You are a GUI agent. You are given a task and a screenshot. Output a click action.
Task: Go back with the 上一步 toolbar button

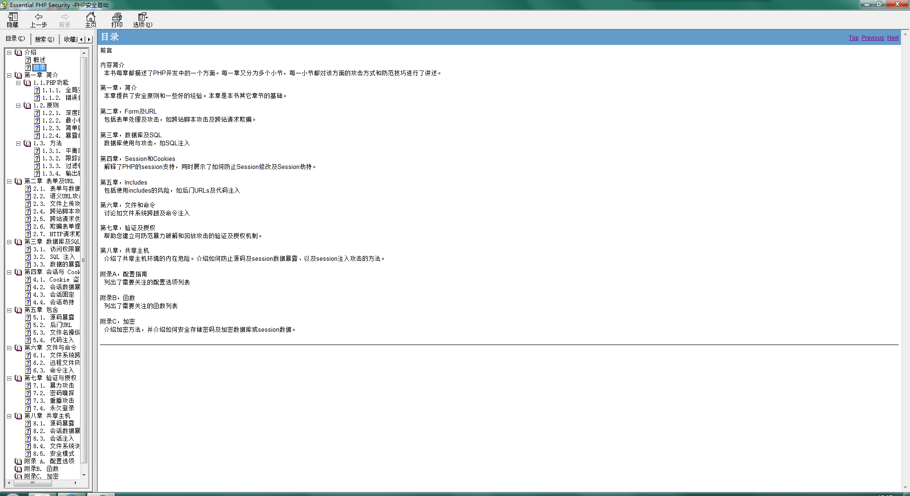tap(39, 20)
